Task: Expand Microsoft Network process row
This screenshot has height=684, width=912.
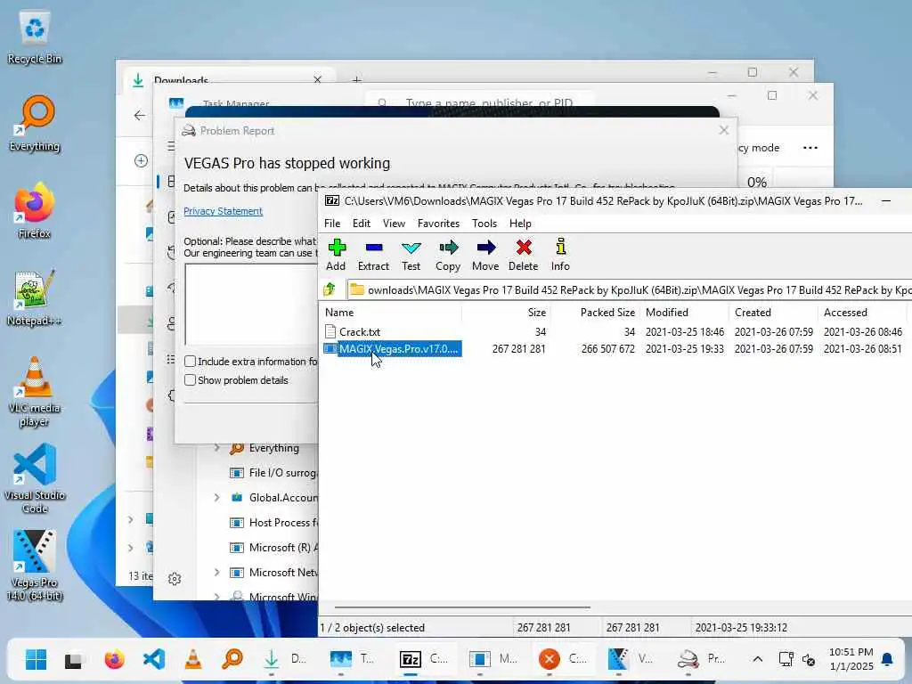Action: [217, 573]
